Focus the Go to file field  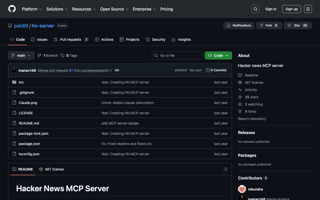click(177, 55)
